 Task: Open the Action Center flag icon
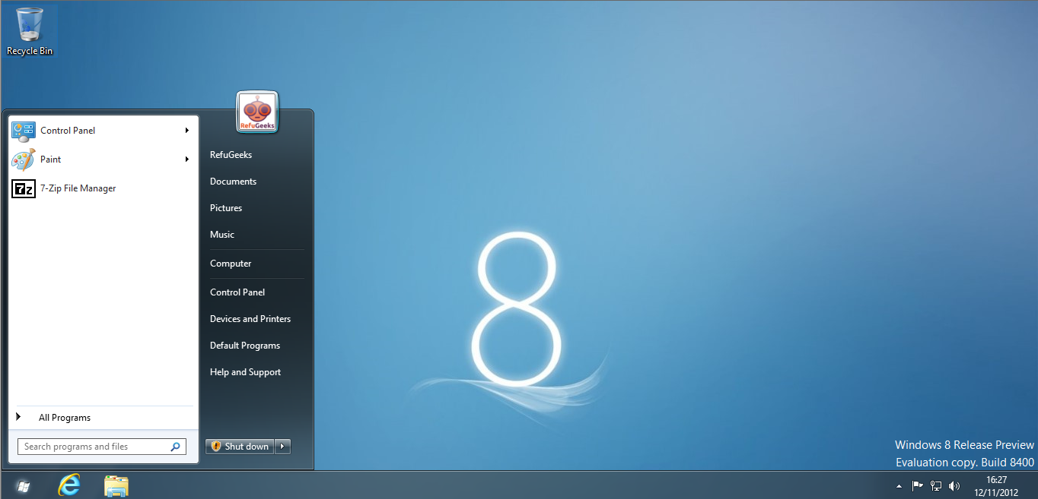pos(918,486)
